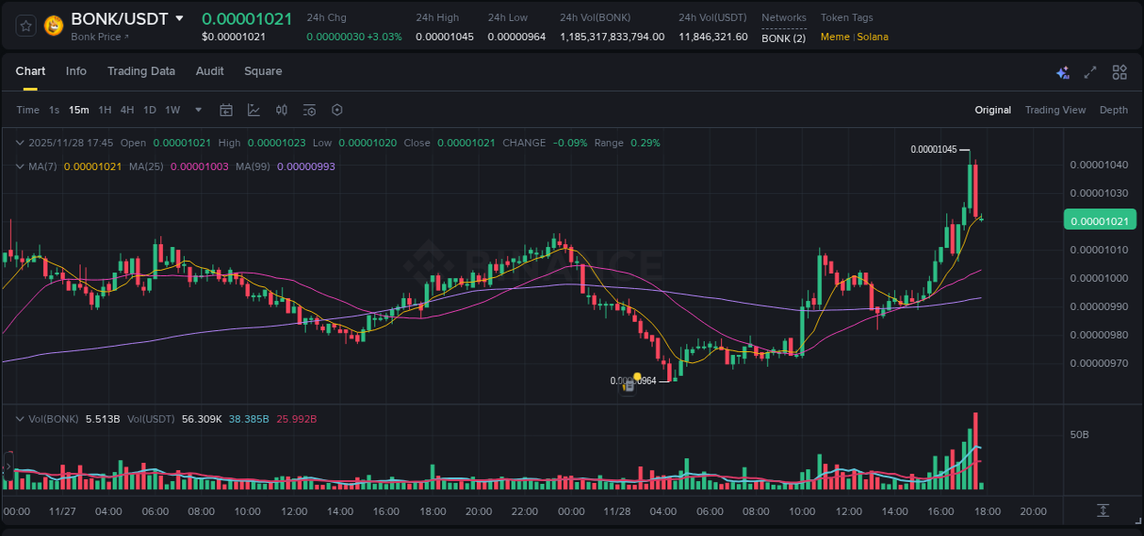1144x536 pixels.
Task: Switch chart to Trading View mode
Action: pos(1055,110)
